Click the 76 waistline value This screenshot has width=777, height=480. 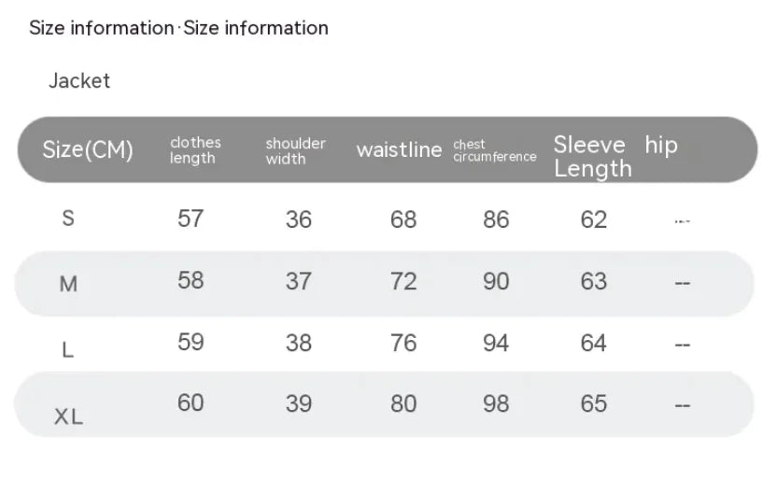coord(403,343)
